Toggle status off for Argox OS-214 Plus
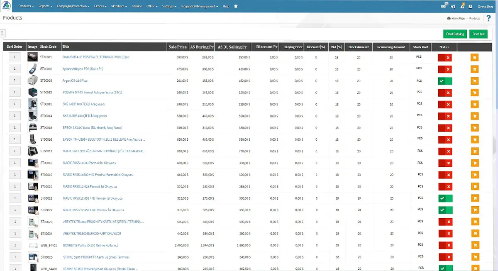Image resolution: width=498 pixels, height=271 pixels. point(445,81)
